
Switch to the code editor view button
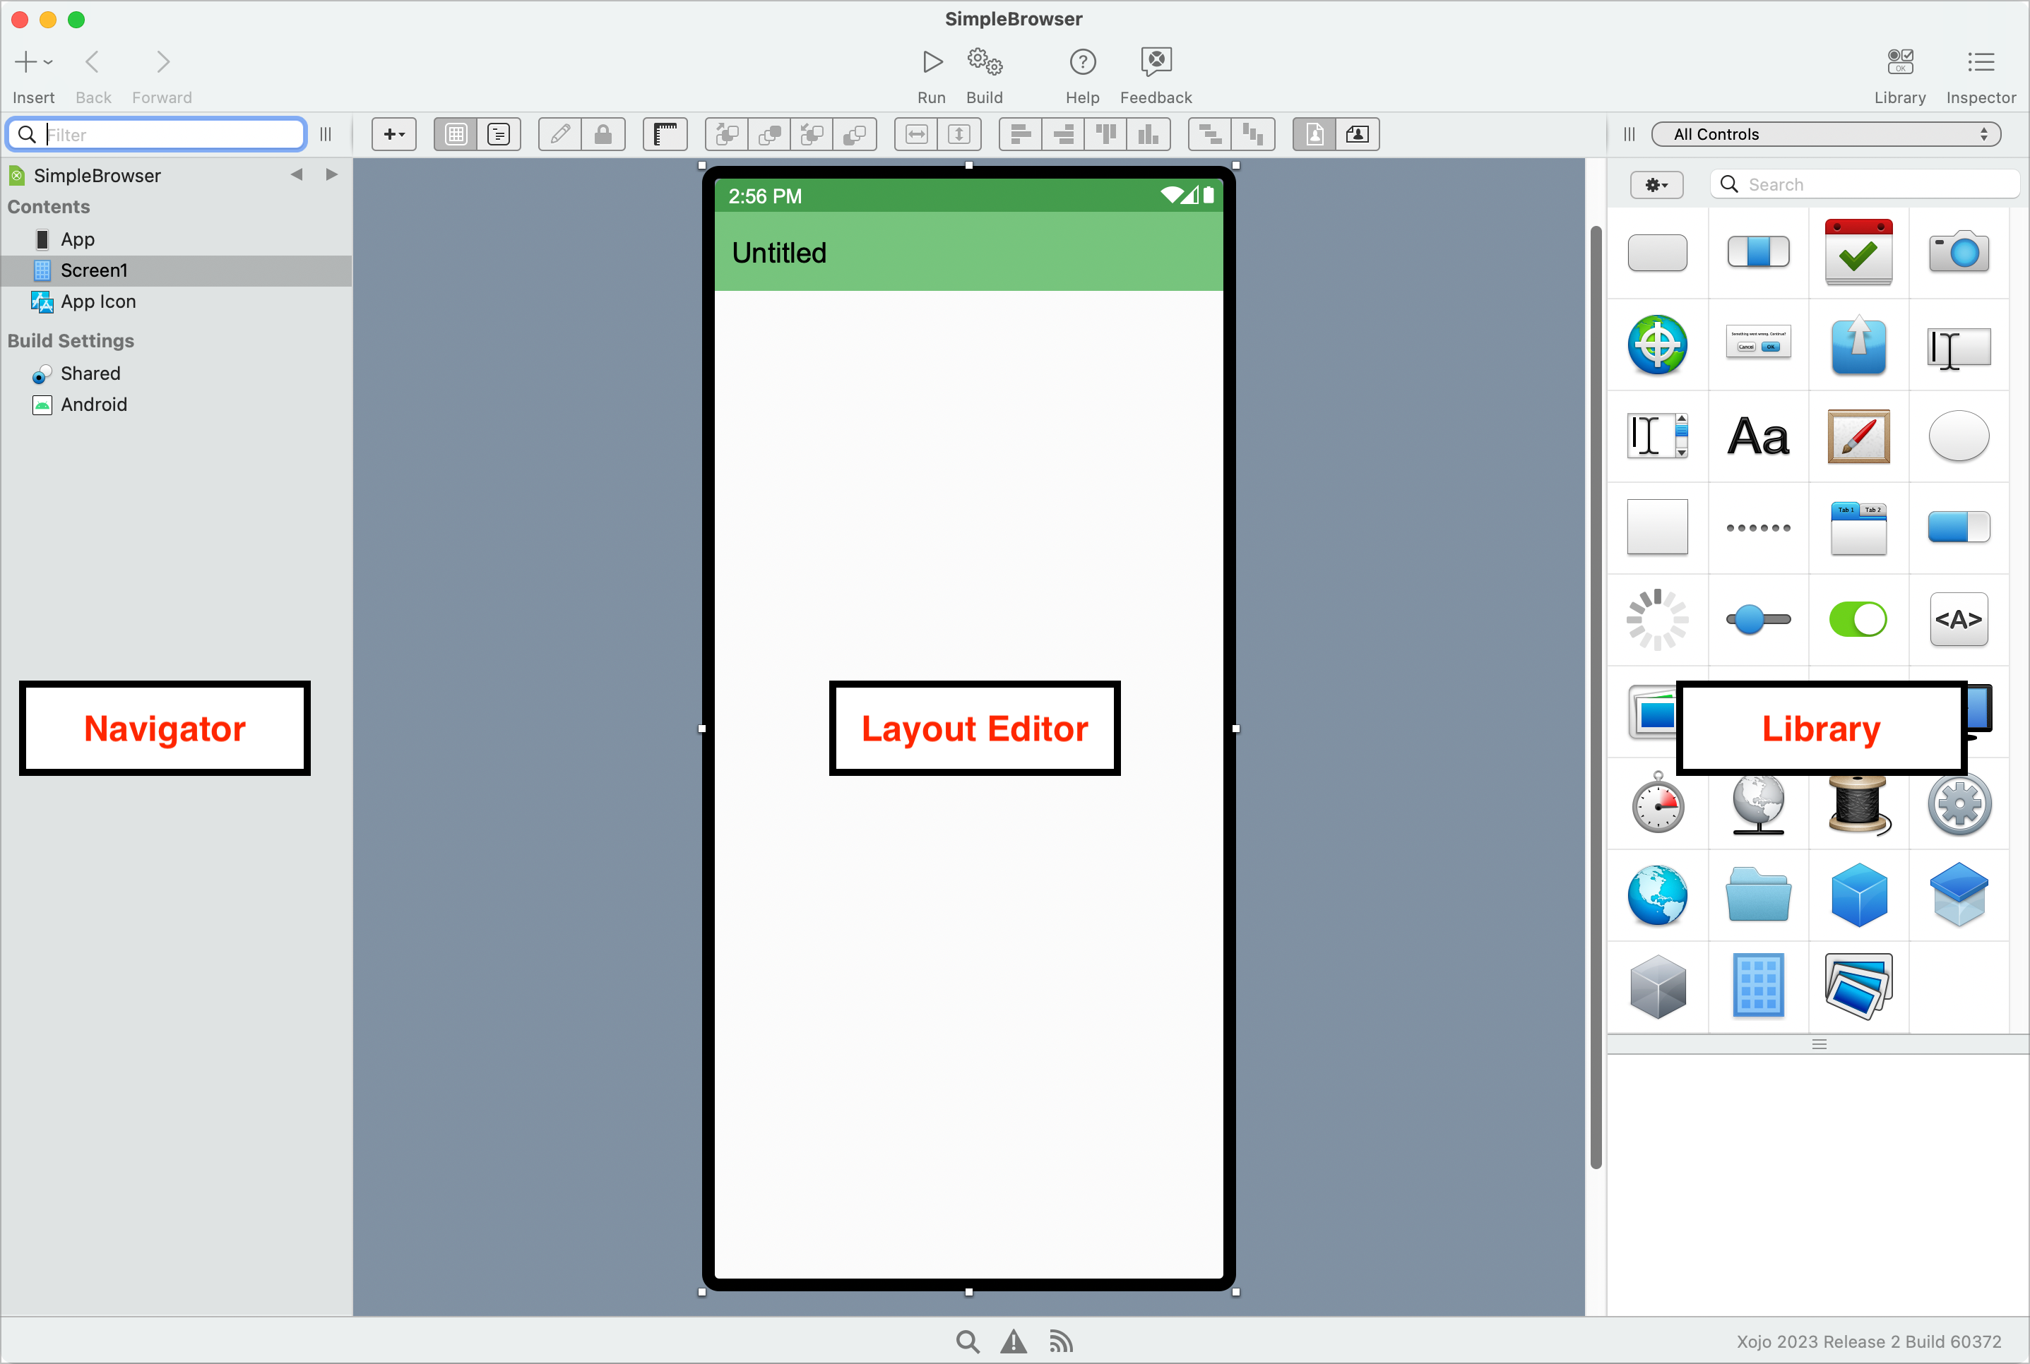pyautogui.click(x=499, y=135)
